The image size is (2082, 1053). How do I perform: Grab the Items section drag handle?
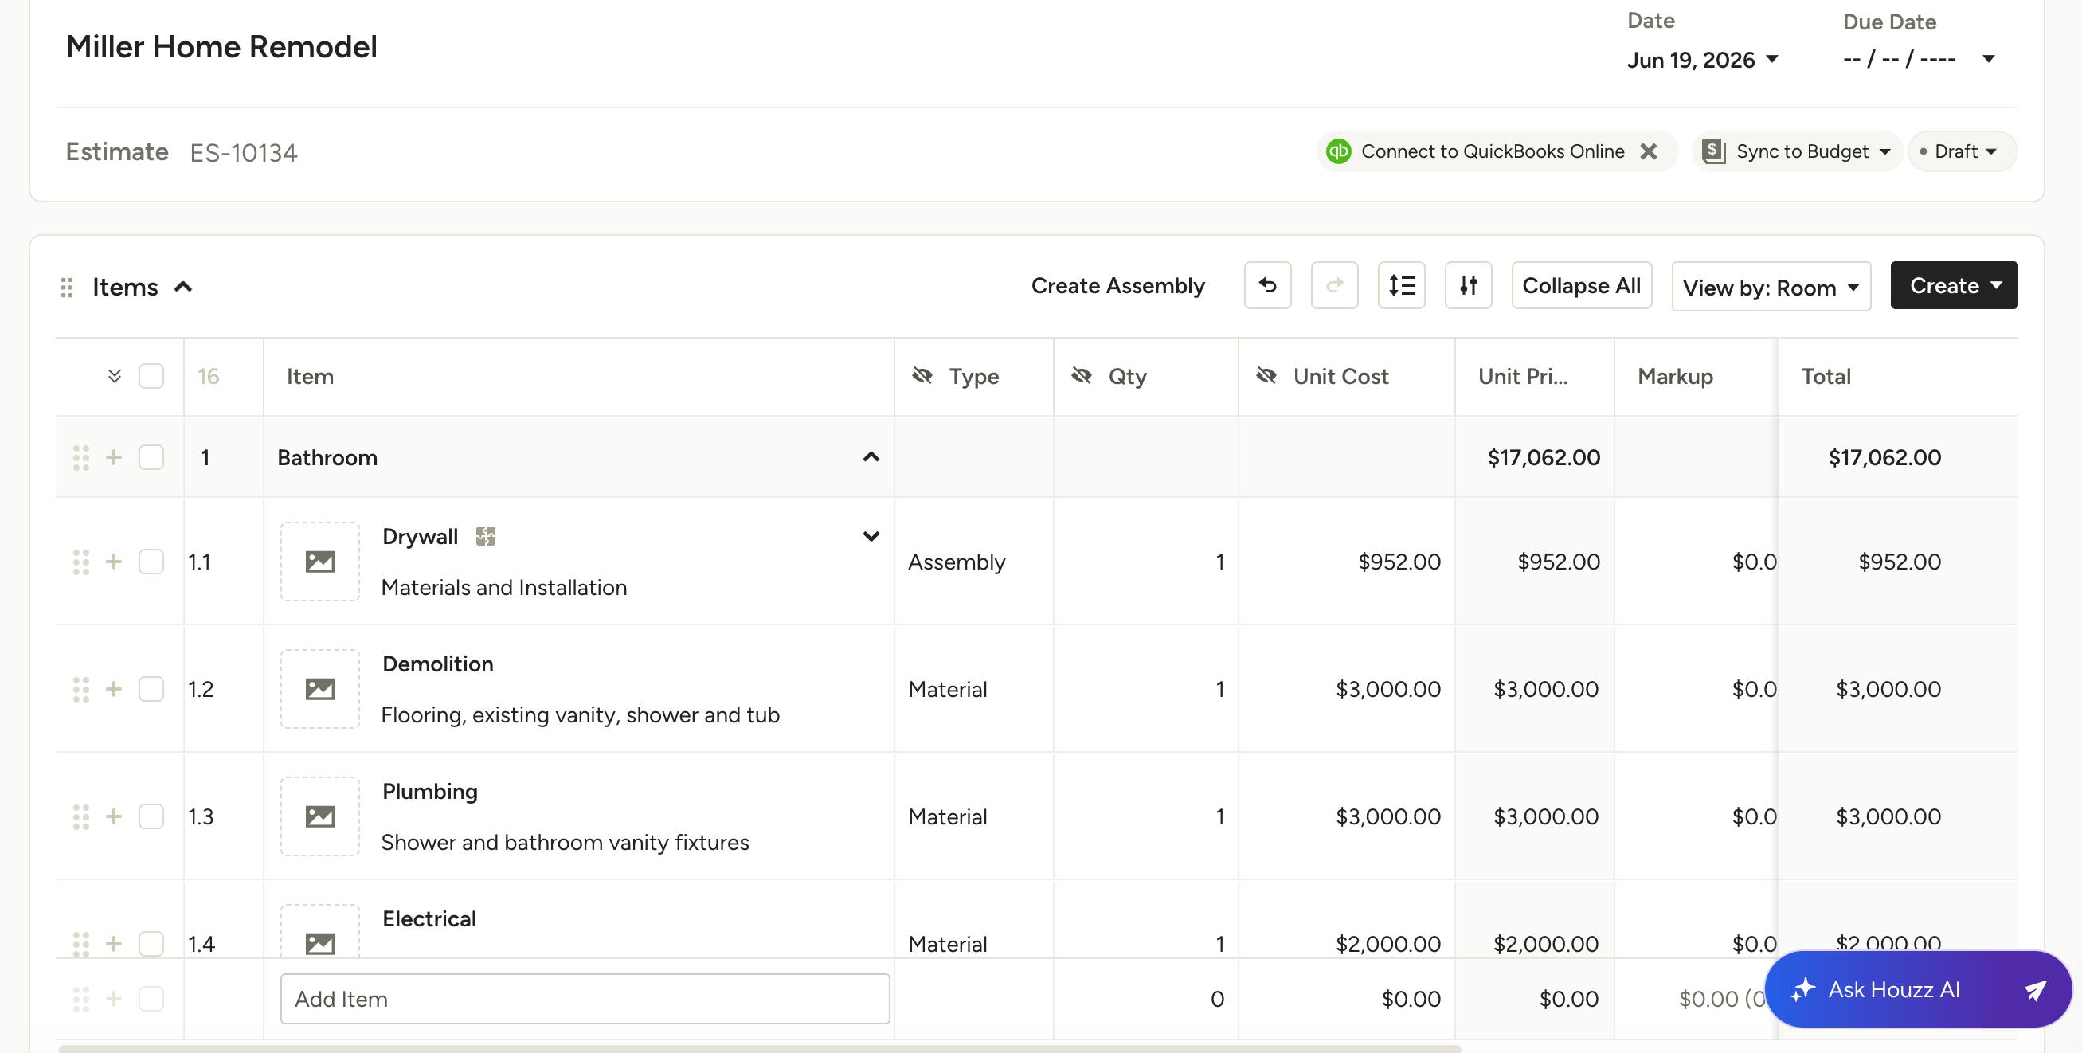67,287
